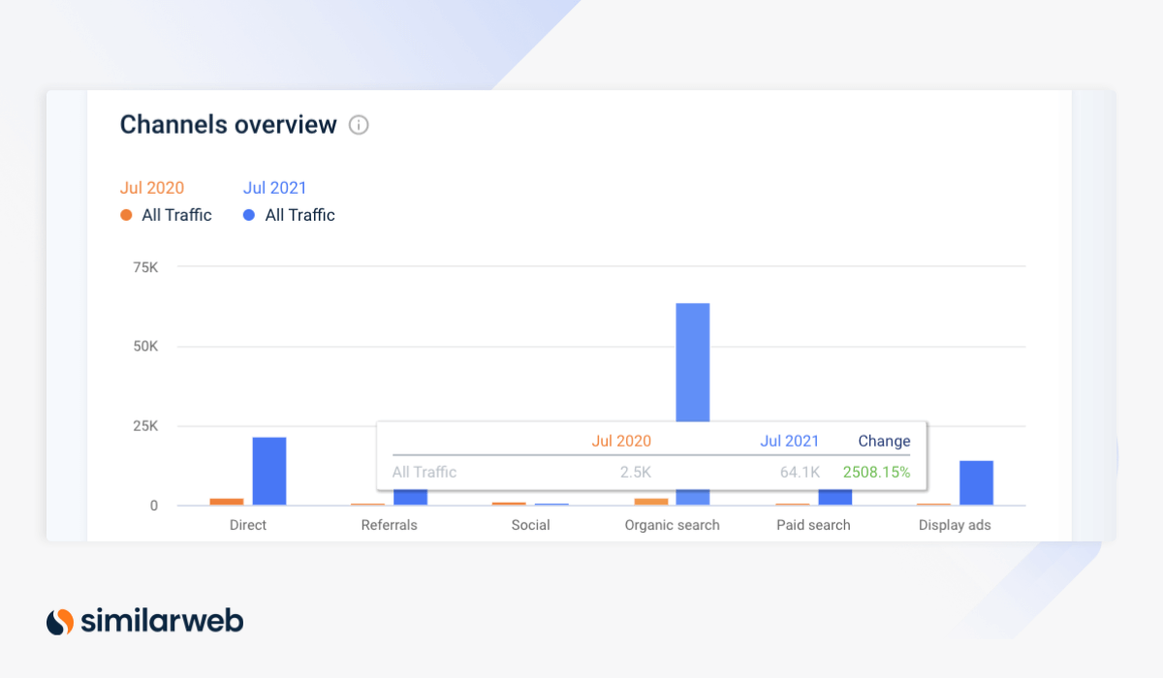Click the Paid search axis label
Viewport: 1163px width, 678px height.
(812, 525)
